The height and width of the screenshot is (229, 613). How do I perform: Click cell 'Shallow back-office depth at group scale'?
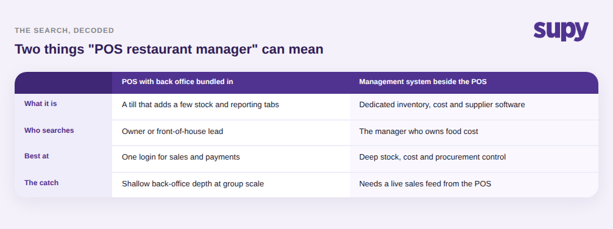231,185
